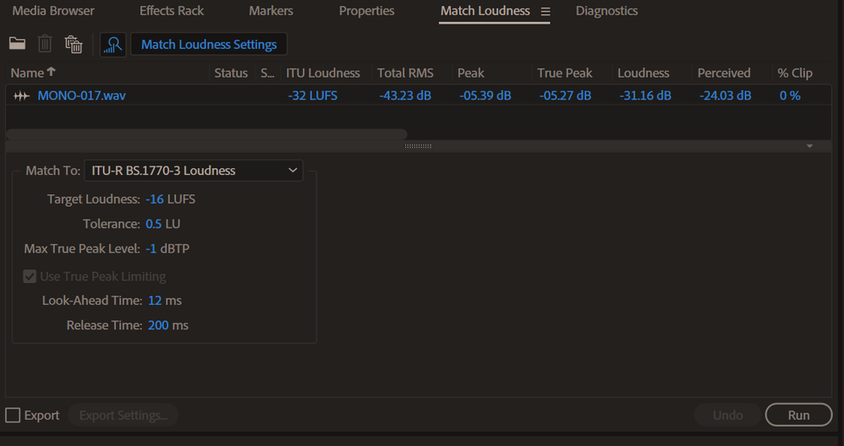Click the horizontal scrollbar under the file list
This screenshot has height=446, width=844.
[206, 133]
